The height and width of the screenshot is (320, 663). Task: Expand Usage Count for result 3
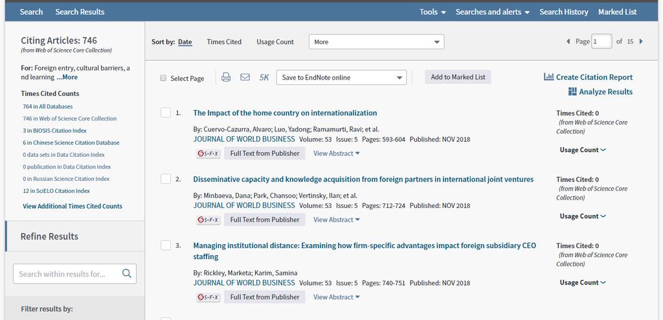pos(583,282)
